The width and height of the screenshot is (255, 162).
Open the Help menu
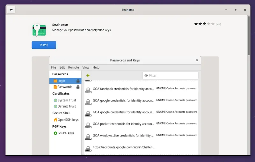click(96, 68)
